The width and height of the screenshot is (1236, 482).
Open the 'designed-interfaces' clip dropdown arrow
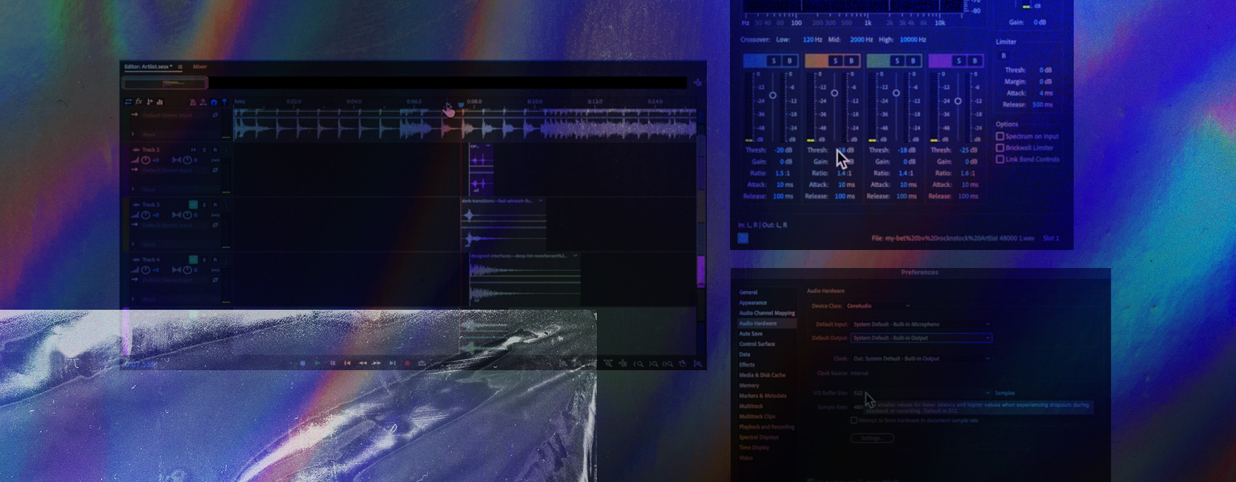(575, 256)
